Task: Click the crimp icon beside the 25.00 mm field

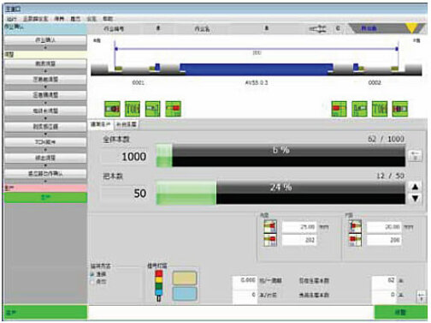Action: coord(270,227)
